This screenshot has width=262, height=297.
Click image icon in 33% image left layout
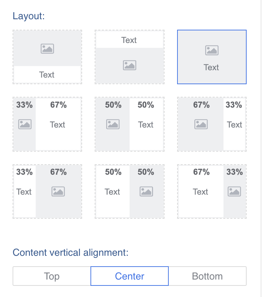click(25, 124)
